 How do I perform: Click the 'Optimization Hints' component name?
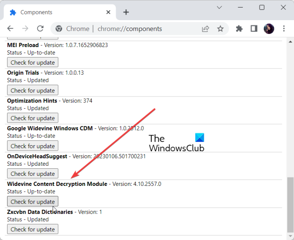tap(32, 101)
